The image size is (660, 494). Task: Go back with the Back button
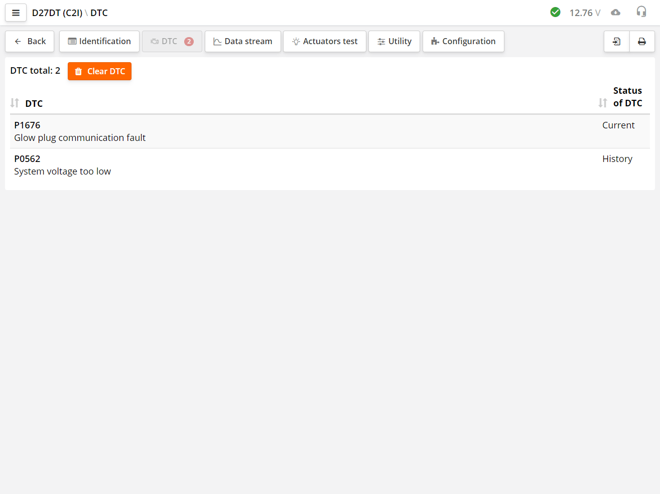30,42
